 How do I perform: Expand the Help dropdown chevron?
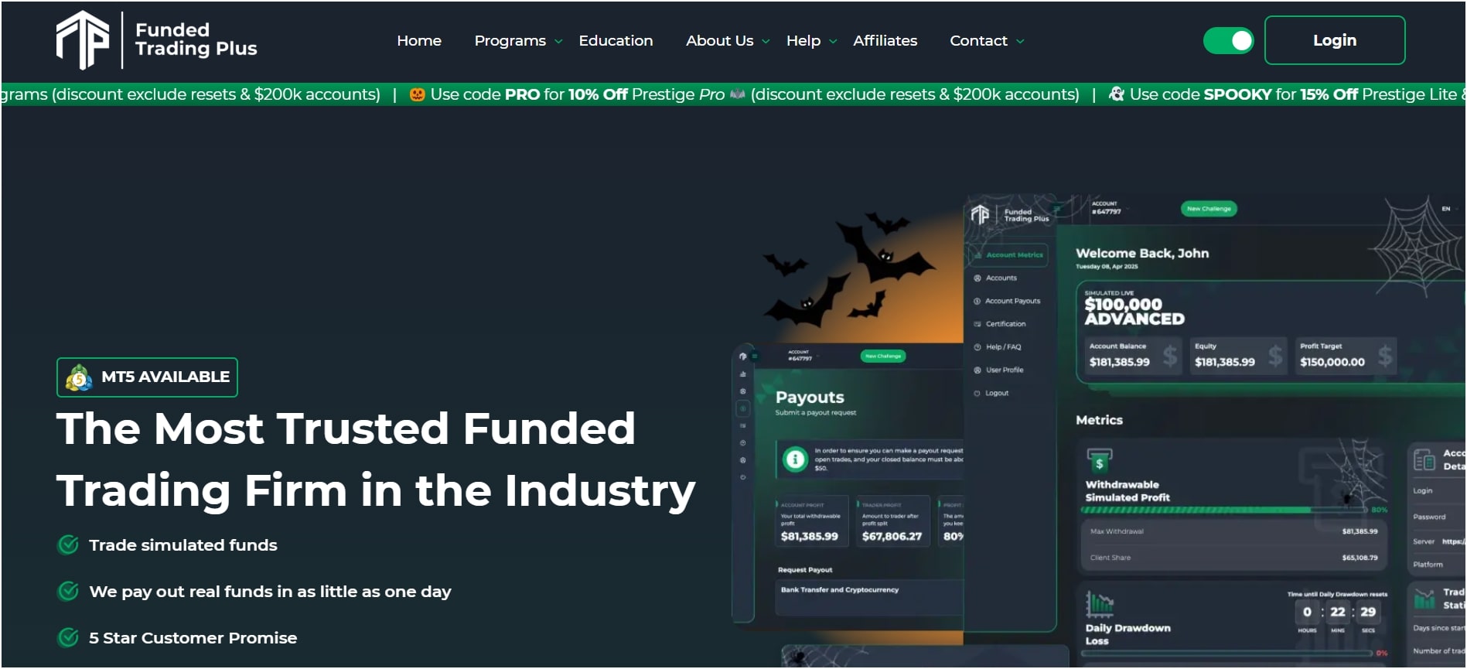[x=833, y=42]
